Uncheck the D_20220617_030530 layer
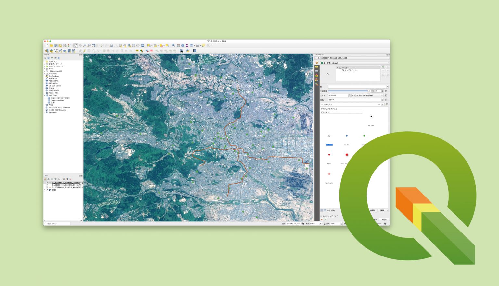Screen dimensions: 499x286 [x=47, y=183]
